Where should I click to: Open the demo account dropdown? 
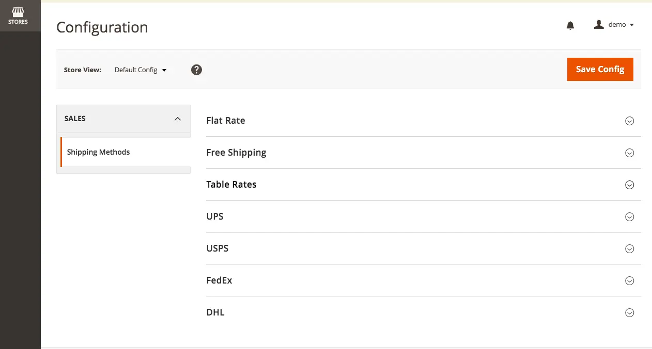click(614, 25)
